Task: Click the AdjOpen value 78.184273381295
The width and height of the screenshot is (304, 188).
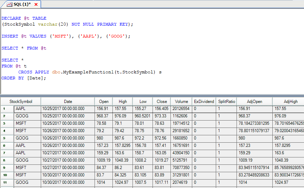Action: [x=254, y=123]
